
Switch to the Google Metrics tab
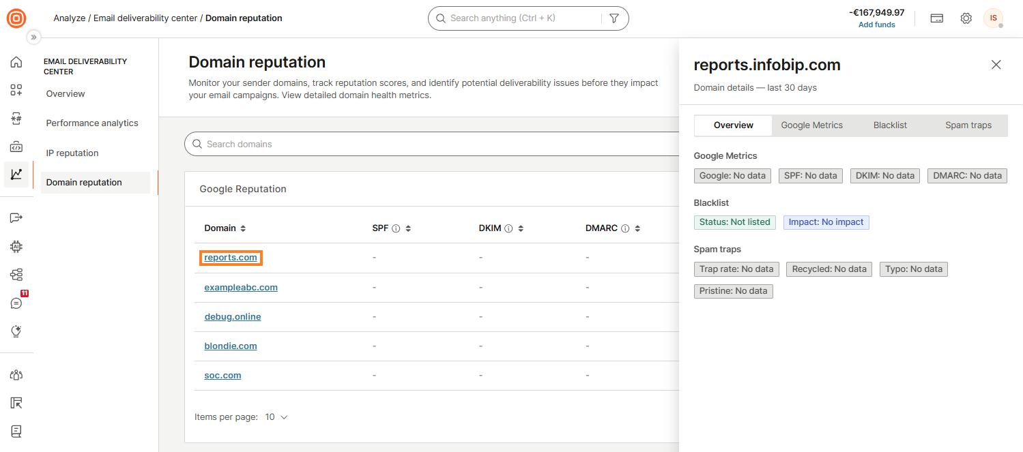[811, 125]
